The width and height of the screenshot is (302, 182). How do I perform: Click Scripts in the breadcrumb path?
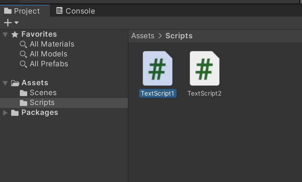pyautogui.click(x=179, y=36)
